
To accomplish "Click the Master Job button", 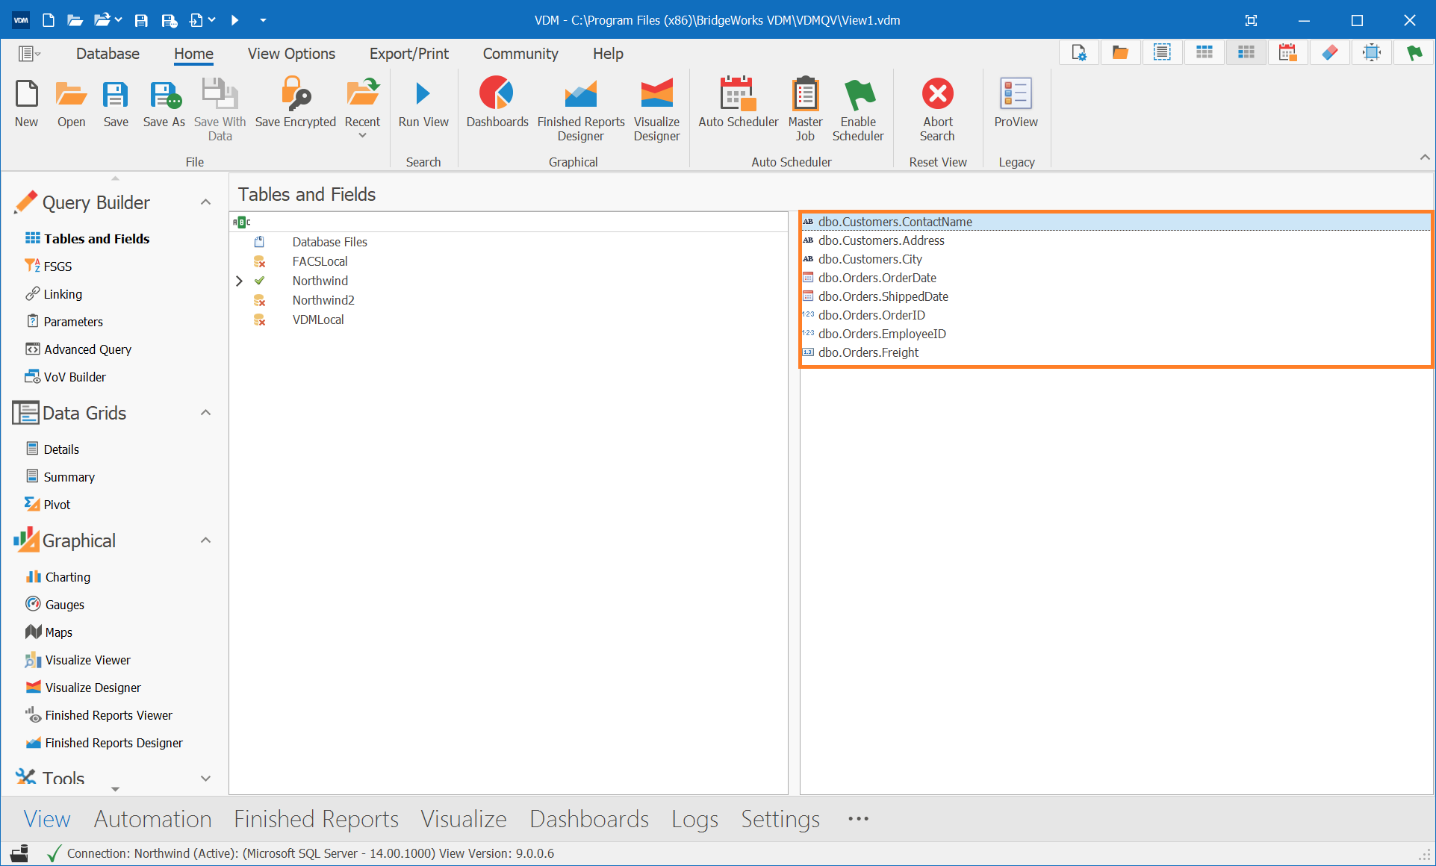I will pyautogui.click(x=805, y=109).
